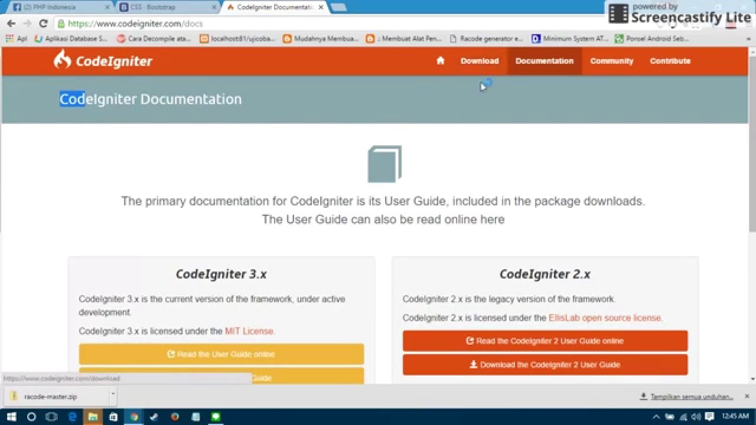Open File Explorer from taskbar
This screenshot has height=425, width=756.
point(93,416)
